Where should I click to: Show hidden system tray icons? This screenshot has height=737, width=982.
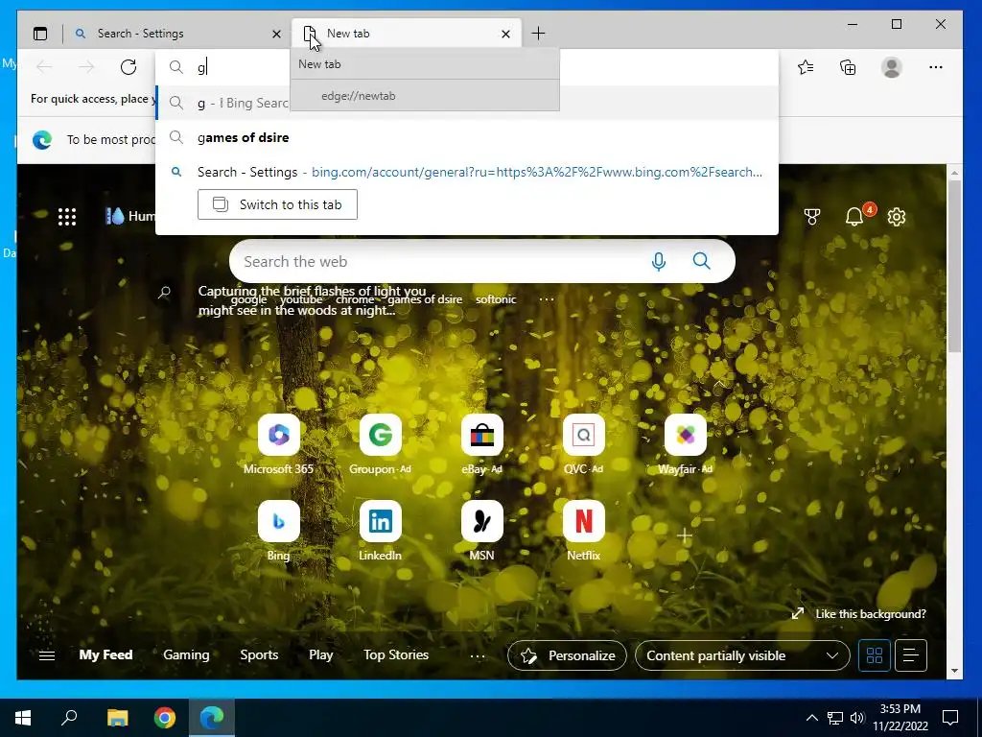(x=811, y=718)
